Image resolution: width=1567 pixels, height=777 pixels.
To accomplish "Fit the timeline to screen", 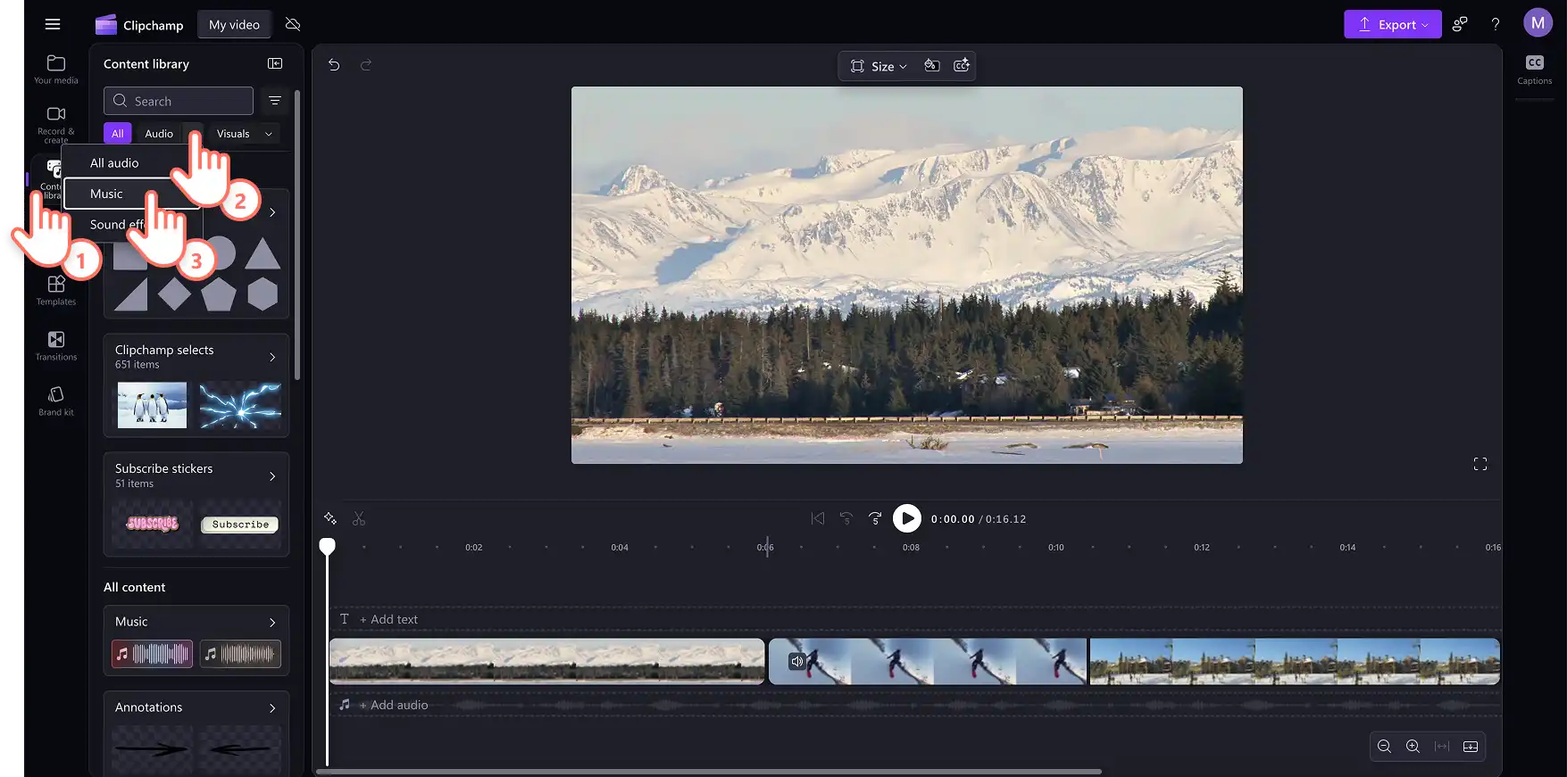I will click(x=1442, y=747).
